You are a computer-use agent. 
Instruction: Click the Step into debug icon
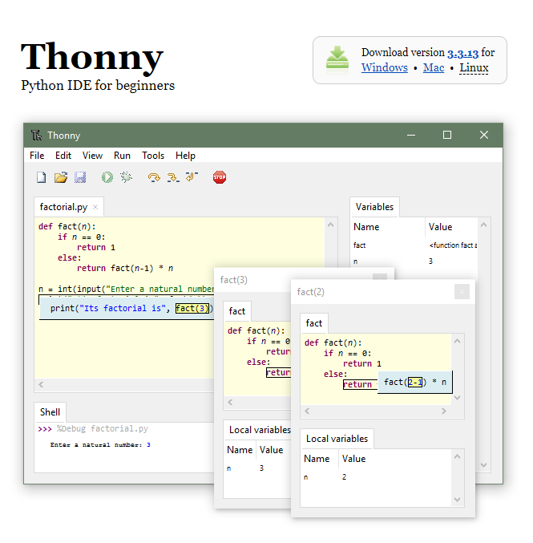(x=173, y=177)
